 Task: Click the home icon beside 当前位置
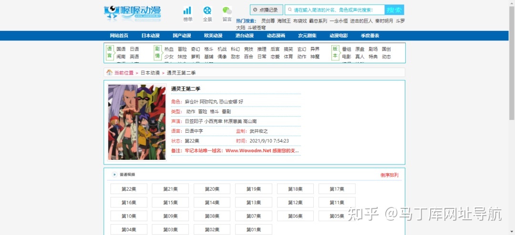tap(109, 72)
